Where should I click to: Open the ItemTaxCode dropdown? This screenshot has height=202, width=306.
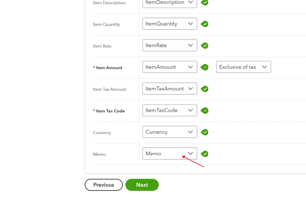(x=169, y=110)
